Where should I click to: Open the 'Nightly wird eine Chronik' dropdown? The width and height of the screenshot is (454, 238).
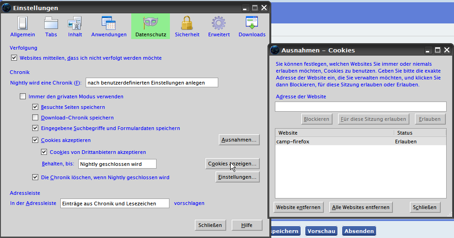pos(152,83)
